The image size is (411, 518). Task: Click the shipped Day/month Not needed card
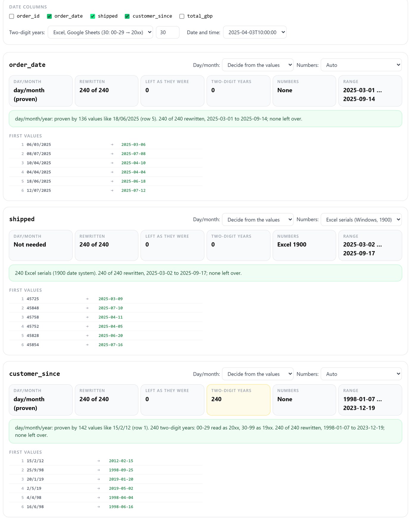[x=41, y=245]
